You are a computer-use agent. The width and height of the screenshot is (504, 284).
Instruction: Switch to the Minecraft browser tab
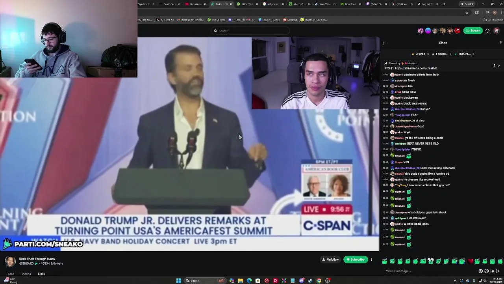(298, 4)
